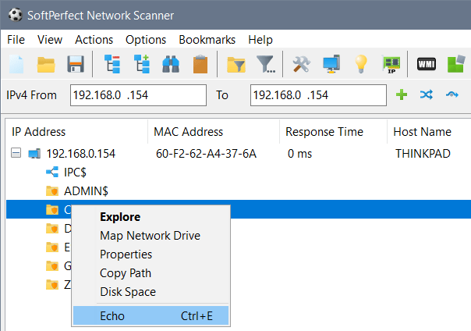Screen dimensions: 471x331
Task: Click the blue shuffle arrows icon
Action: 427,94
